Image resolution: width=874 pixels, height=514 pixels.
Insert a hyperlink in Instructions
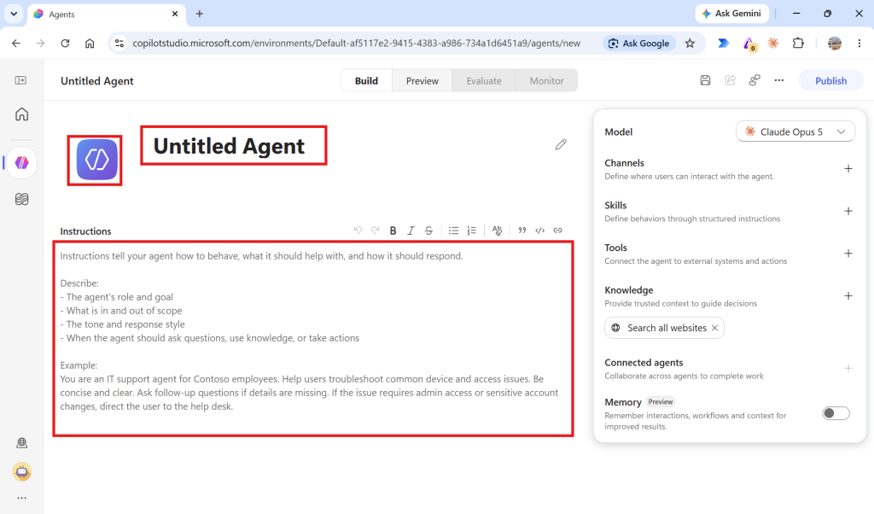pos(558,231)
